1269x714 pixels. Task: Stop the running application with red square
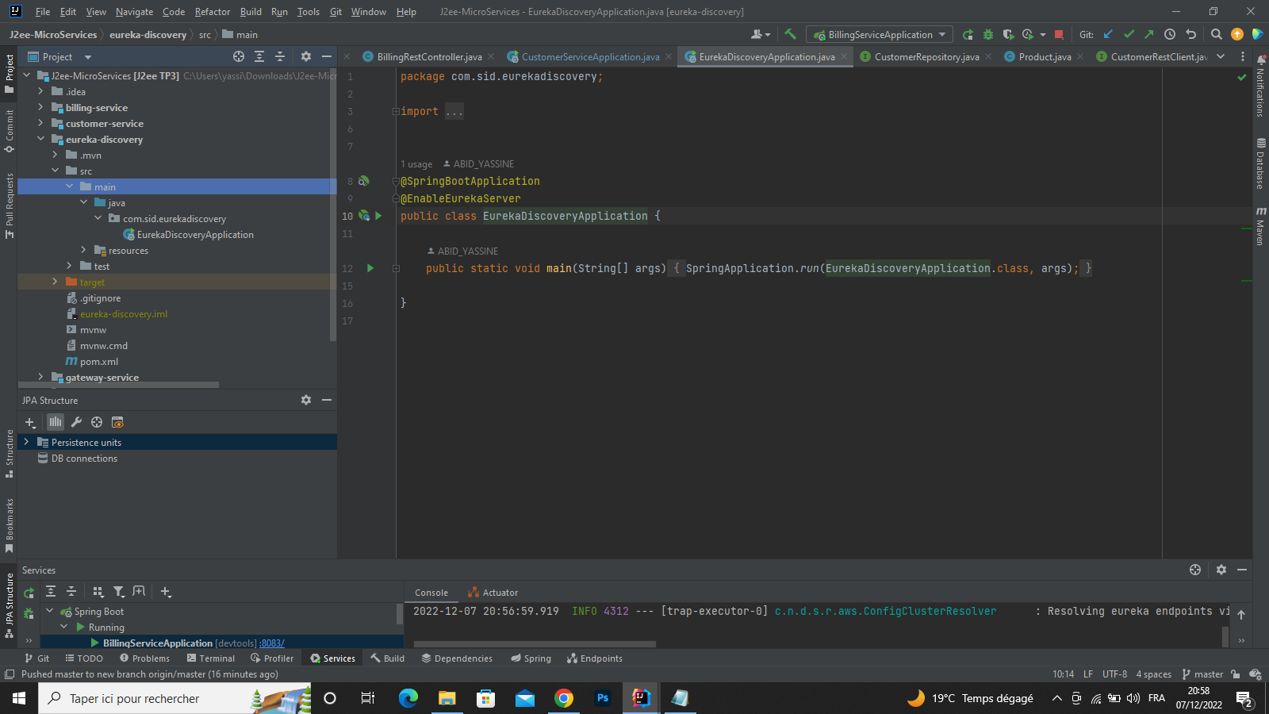coord(1059,34)
